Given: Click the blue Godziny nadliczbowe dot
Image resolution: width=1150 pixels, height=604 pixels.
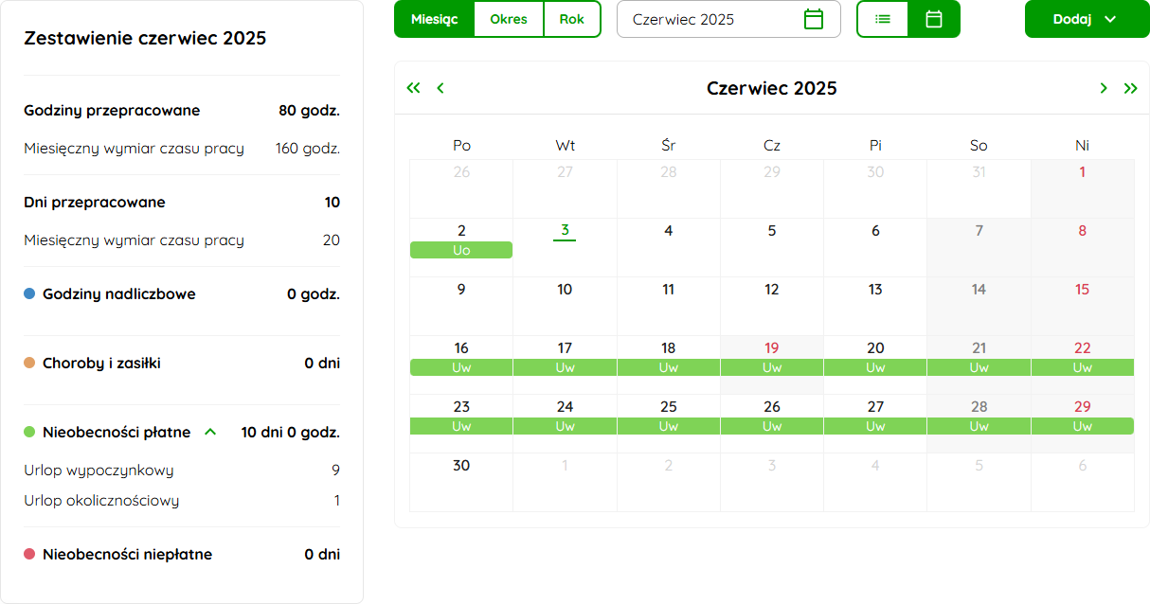Looking at the screenshot, I should coord(29,294).
